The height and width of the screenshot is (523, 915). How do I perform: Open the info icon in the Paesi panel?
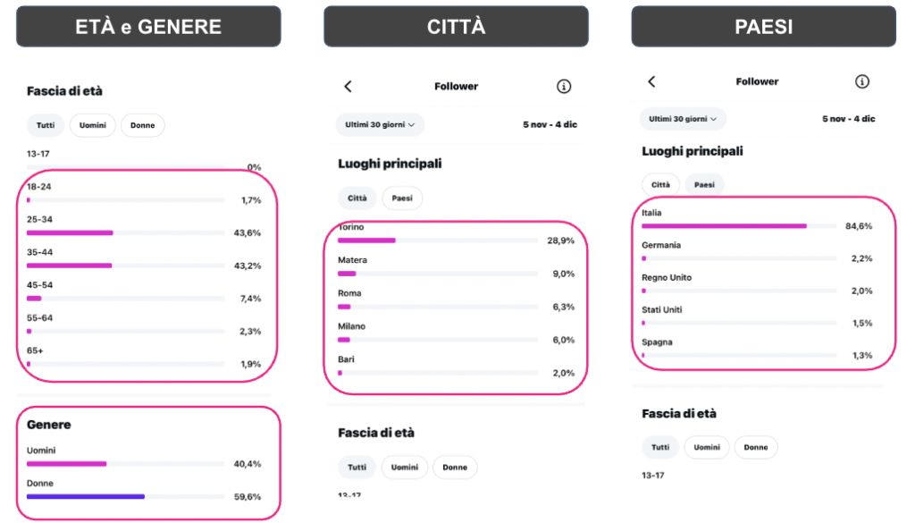[862, 81]
